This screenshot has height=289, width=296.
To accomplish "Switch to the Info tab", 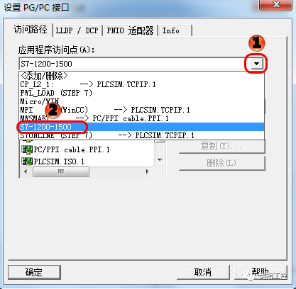I will click(175, 30).
